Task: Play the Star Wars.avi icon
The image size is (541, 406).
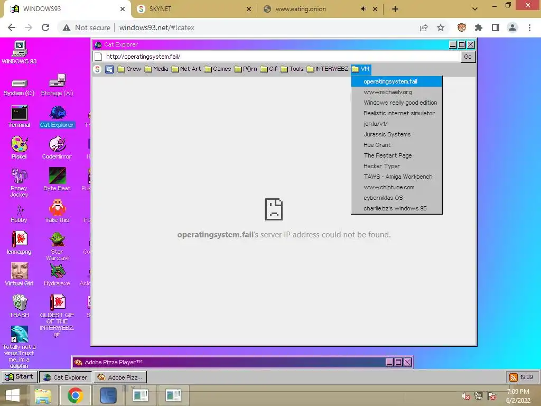Action: 57,246
